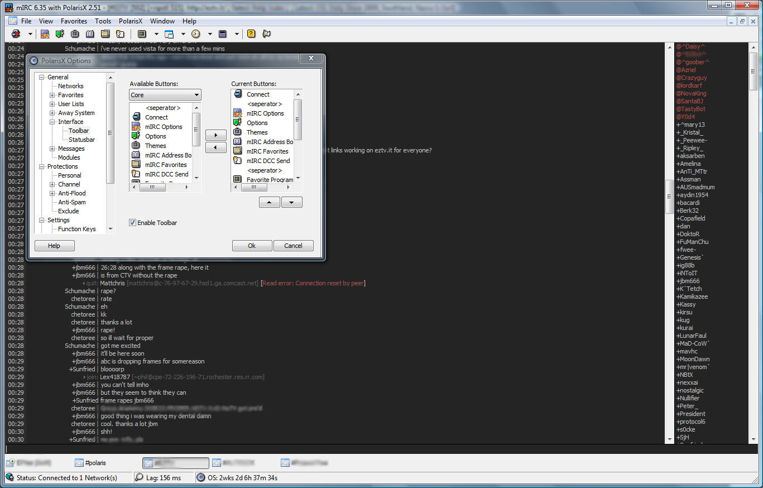This screenshot has width=763, height=488.
Task: Select user @NovaKing in the nicklist
Action: tap(691, 93)
